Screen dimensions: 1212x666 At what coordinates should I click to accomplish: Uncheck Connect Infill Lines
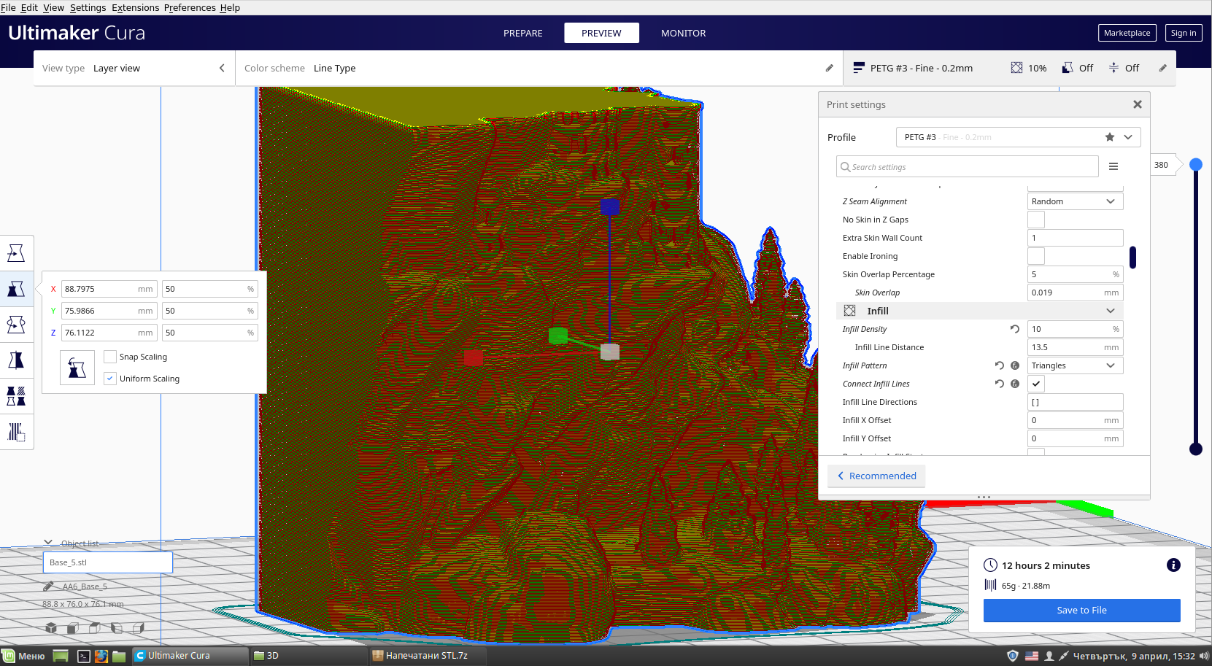pos(1036,384)
